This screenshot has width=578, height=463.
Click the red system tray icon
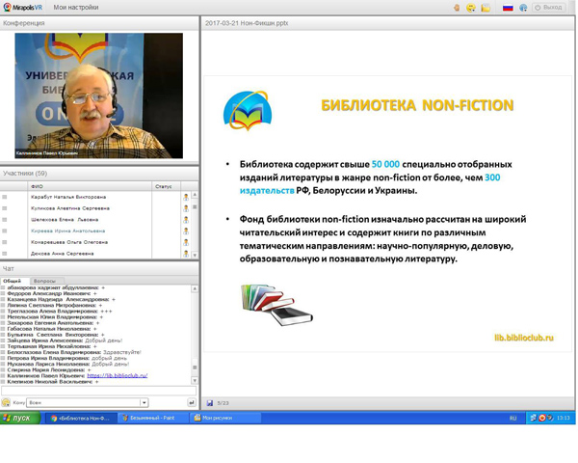click(x=542, y=418)
